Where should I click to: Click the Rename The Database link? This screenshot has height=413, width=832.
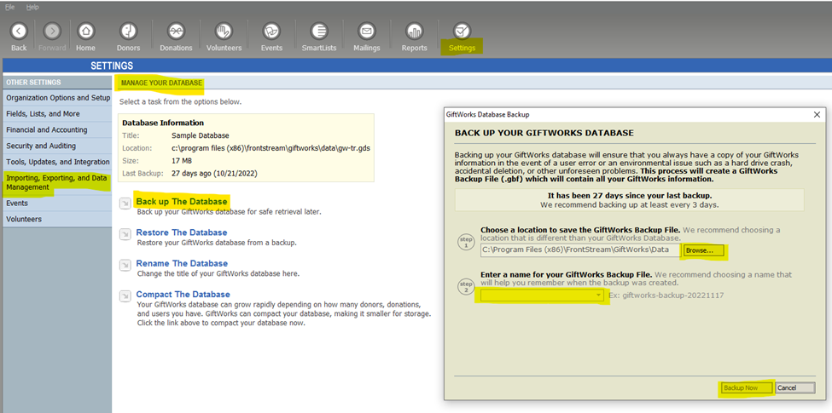point(182,263)
